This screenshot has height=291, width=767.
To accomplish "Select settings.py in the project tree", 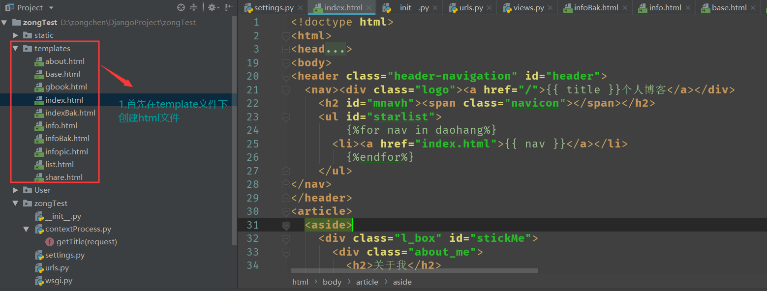I will point(64,255).
